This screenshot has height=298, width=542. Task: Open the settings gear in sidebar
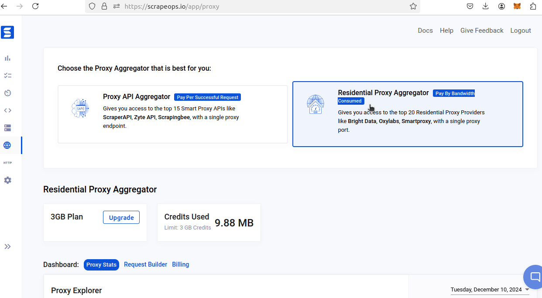click(x=7, y=180)
